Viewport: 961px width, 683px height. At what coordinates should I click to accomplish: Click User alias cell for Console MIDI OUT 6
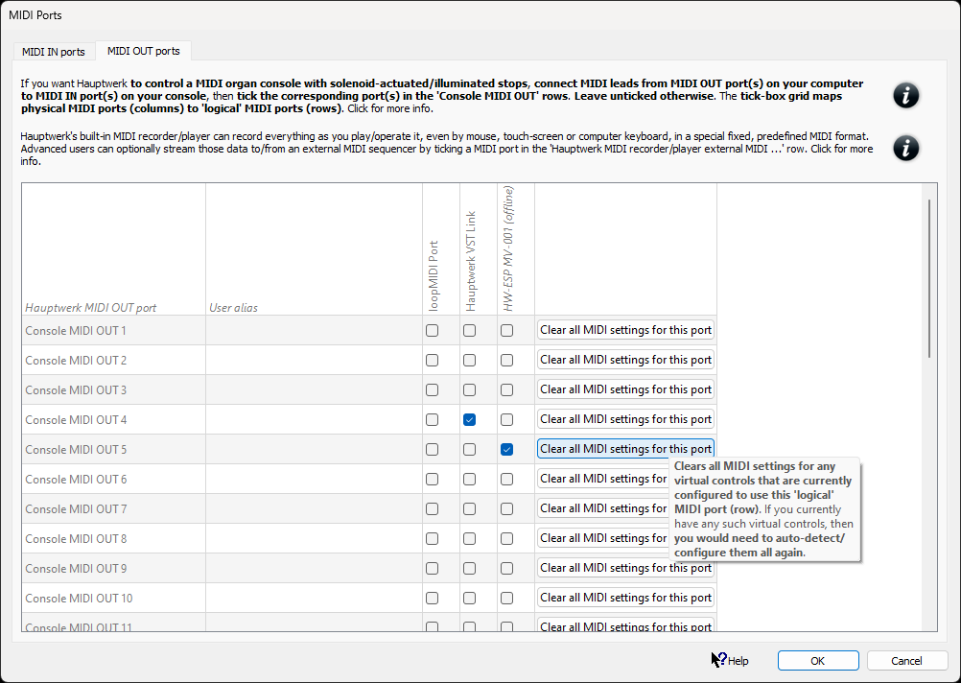(x=313, y=480)
